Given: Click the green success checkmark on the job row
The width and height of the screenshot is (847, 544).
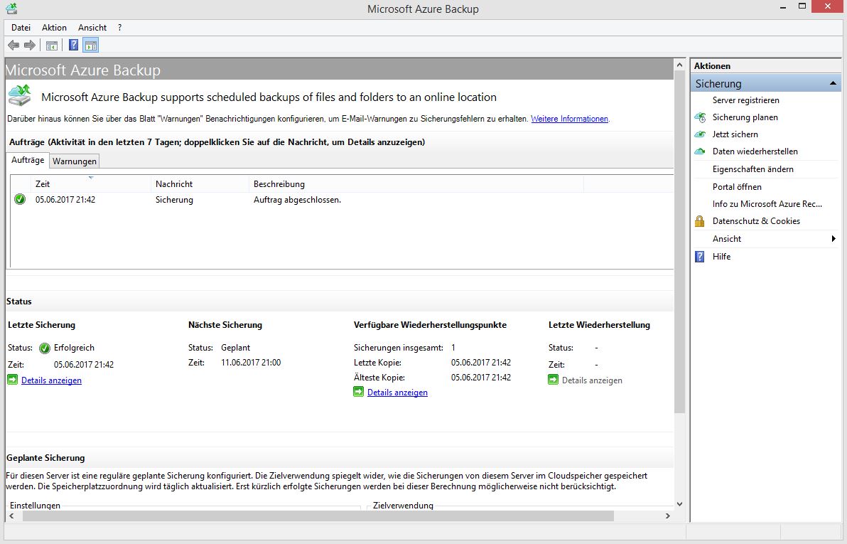Looking at the screenshot, I should tap(21, 199).
